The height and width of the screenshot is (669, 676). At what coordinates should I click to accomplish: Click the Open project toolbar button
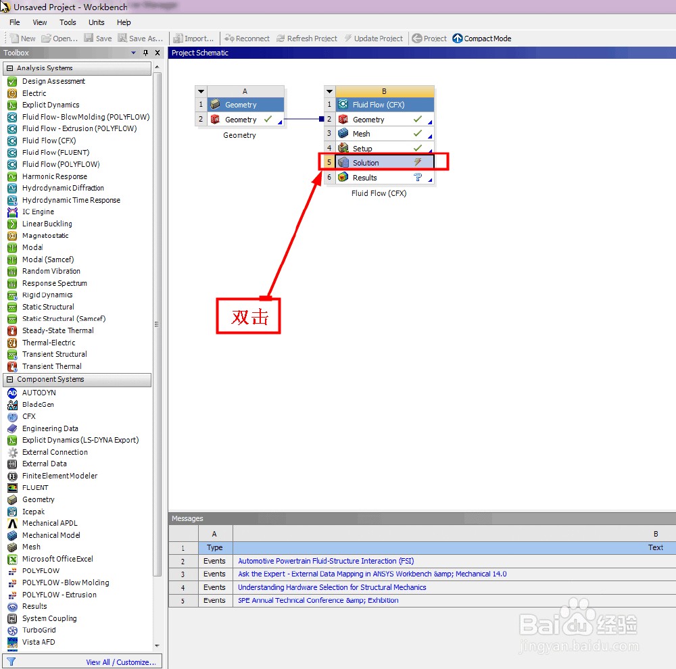(x=59, y=39)
